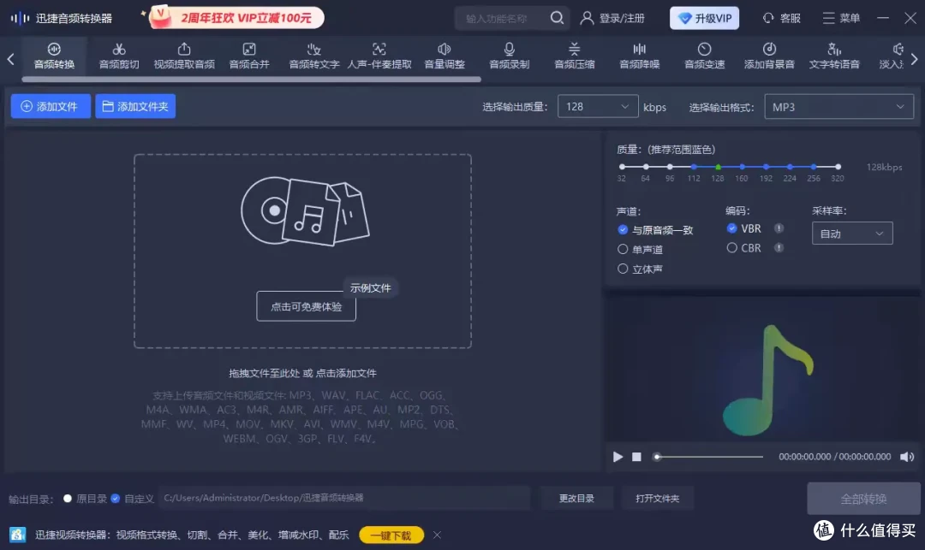The image size is (925, 550).
Task: Open the 采样率 自动 dropdown
Action: [852, 234]
